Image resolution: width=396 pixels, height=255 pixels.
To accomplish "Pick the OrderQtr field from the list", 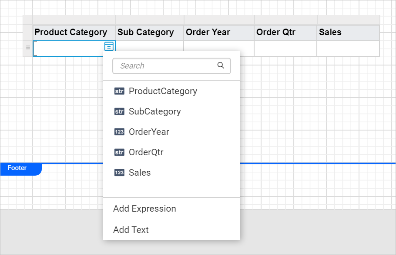I will [x=171, y=152].
